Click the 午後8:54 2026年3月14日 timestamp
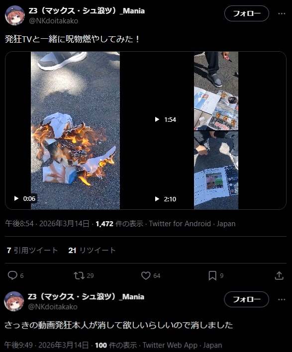 [x=47, y=224]
